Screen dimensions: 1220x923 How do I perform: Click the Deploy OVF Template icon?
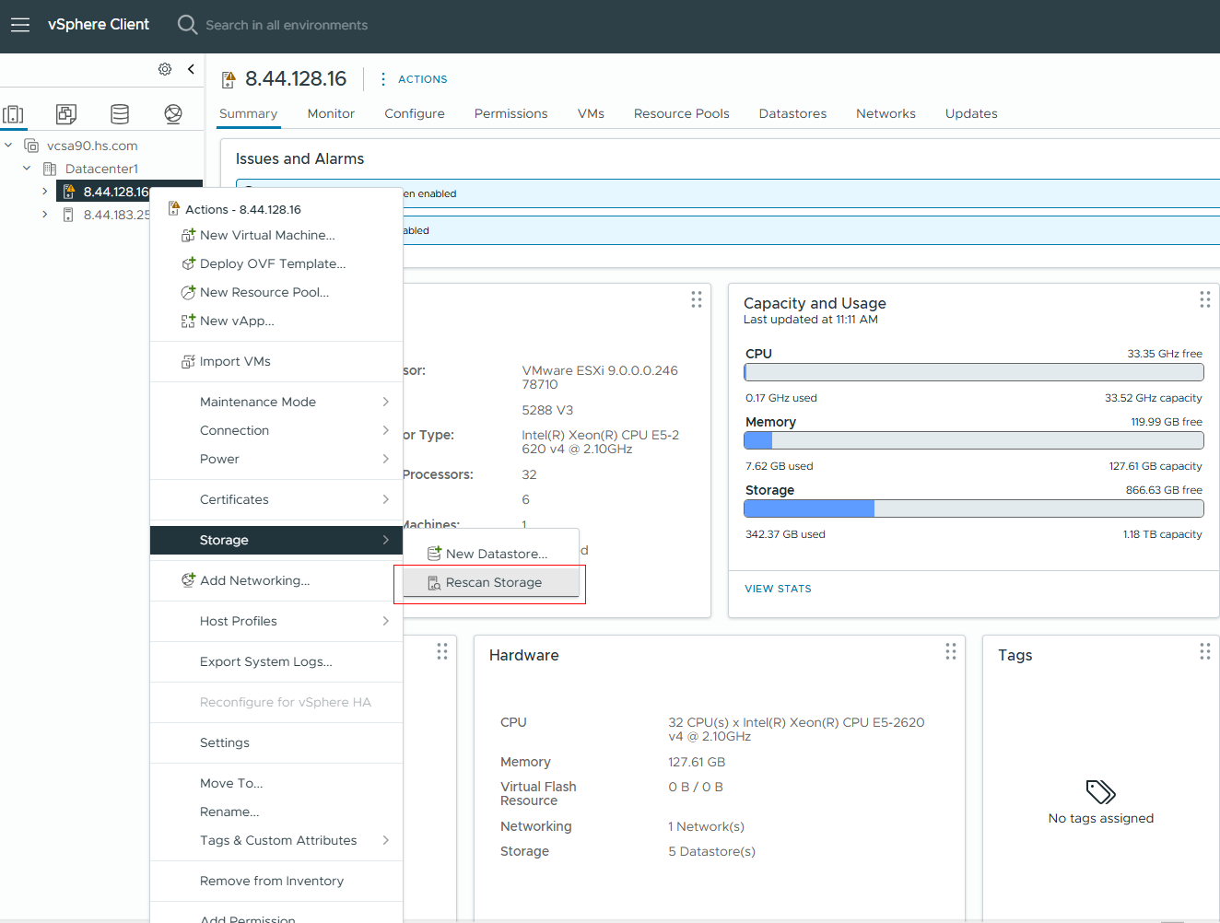pyautogui.click(x=188, y=263)
